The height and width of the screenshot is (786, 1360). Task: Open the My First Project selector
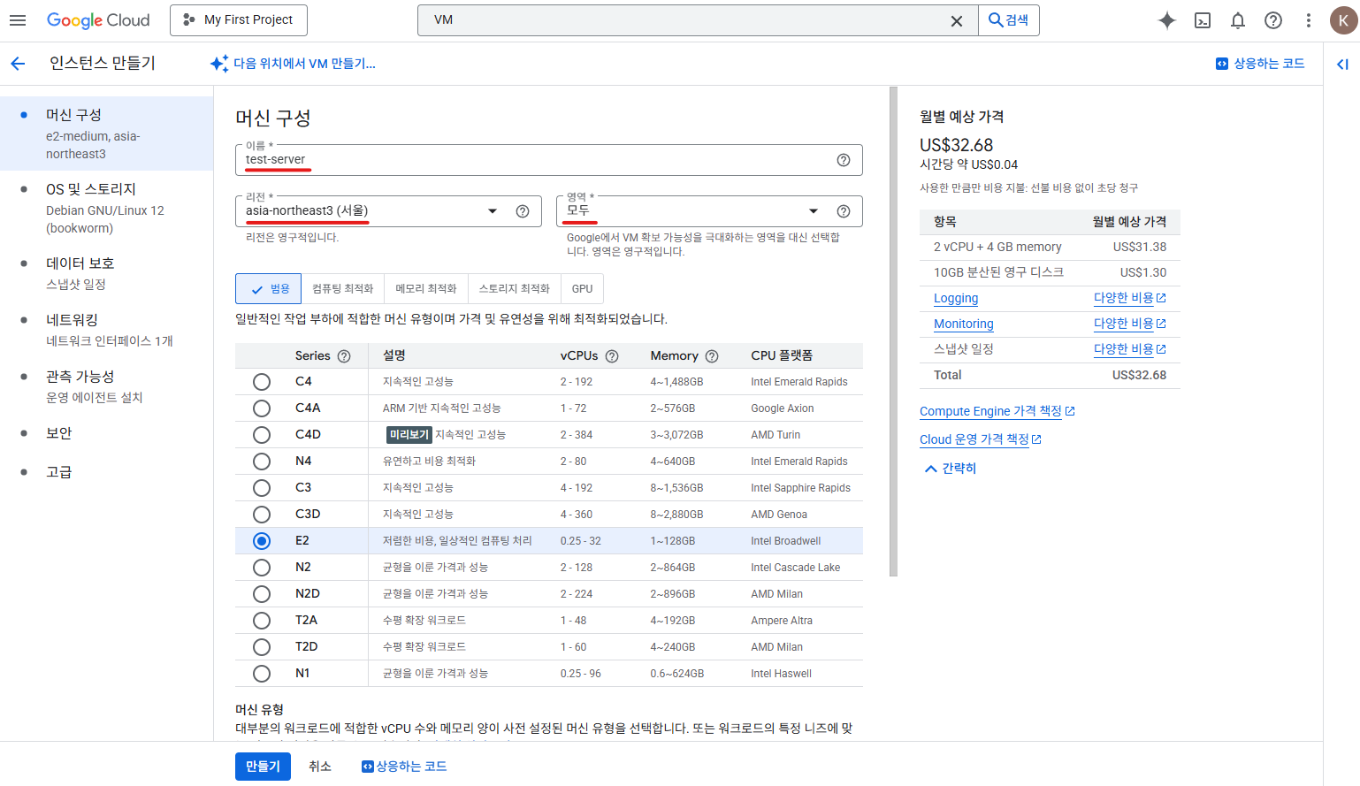[x=239, y=20]
